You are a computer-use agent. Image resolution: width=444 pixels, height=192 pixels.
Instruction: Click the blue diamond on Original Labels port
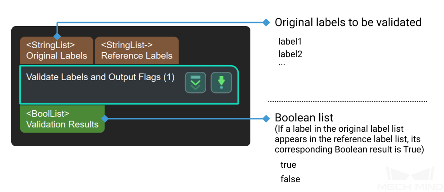coord(57,36)
